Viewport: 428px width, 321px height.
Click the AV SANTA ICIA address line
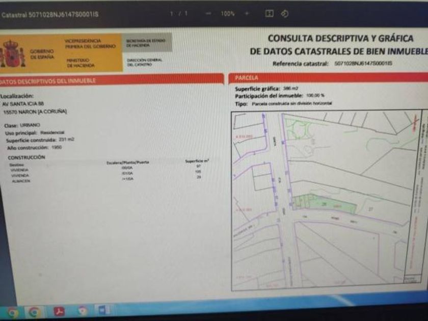(23, 104)
